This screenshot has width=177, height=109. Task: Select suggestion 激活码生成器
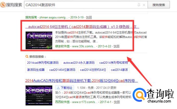coord(36,70)
